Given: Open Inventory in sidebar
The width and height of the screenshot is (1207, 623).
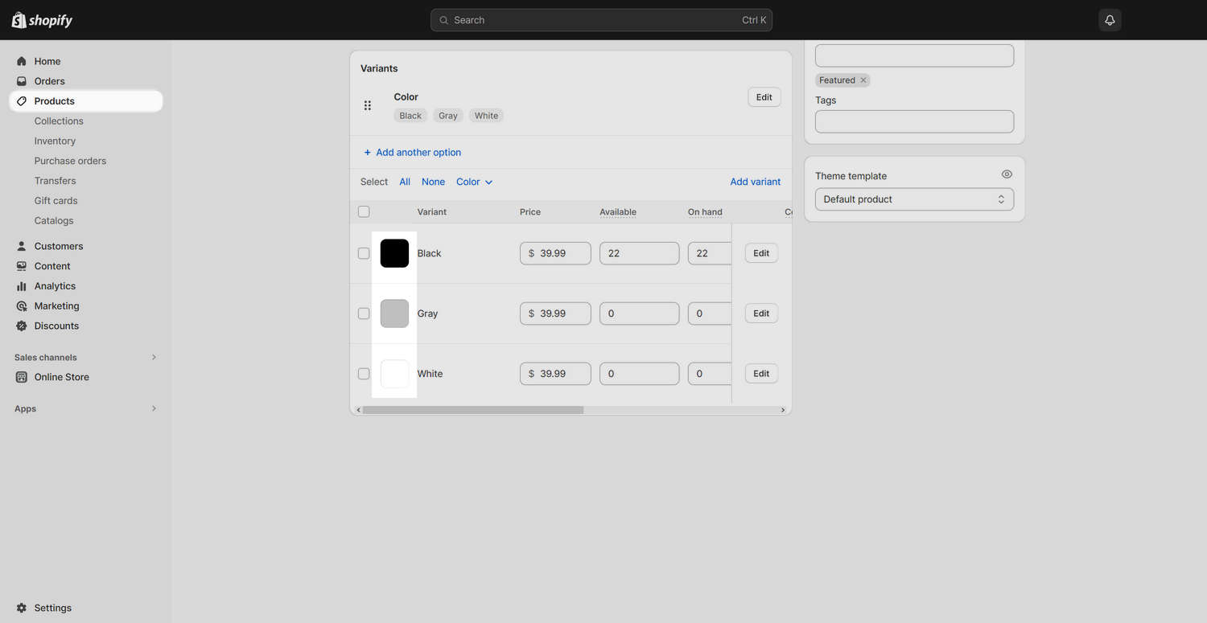Looking at the screenshot, I should [x=55, y=141].
